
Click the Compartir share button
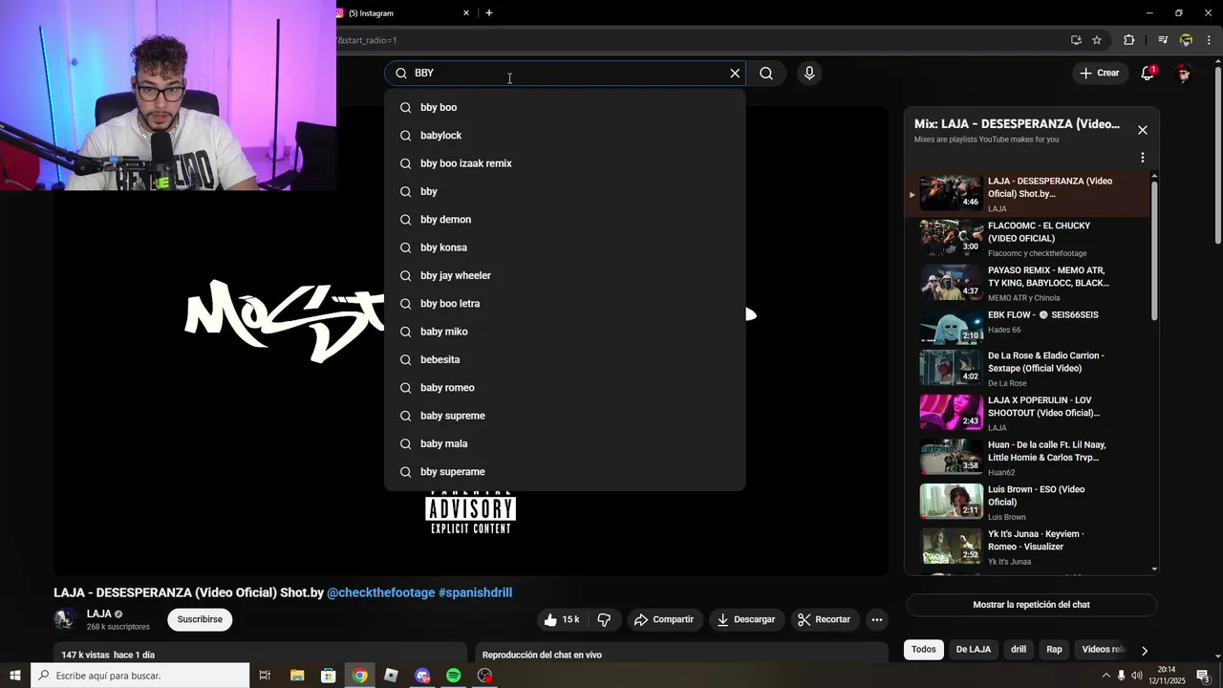664,619
